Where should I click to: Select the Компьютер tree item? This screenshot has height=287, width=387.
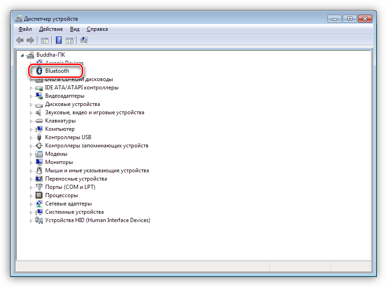coord(60,129)
